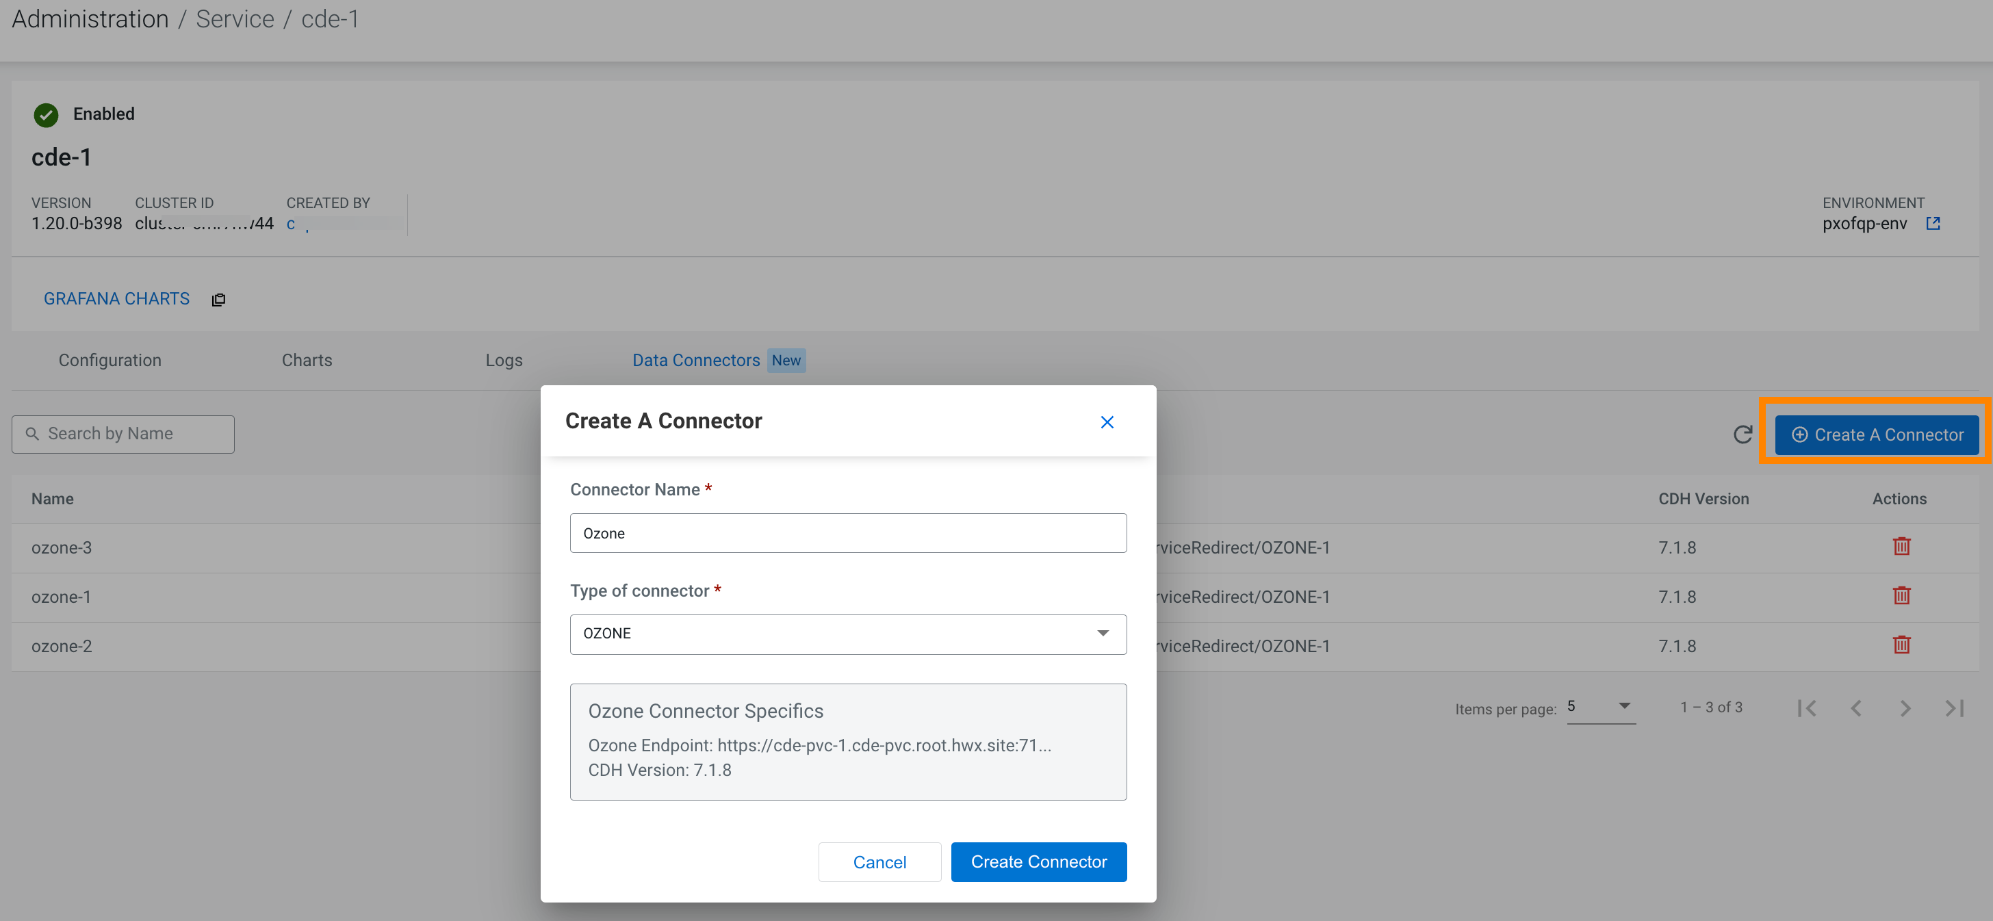The image size is (1993, 921).
Task: Delete the ozone-1 connector
Action: coord(1901,596)
